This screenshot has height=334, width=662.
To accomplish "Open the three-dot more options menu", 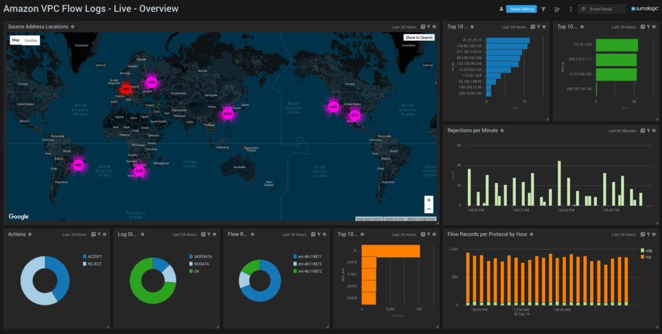I will [x=570, y=9].
